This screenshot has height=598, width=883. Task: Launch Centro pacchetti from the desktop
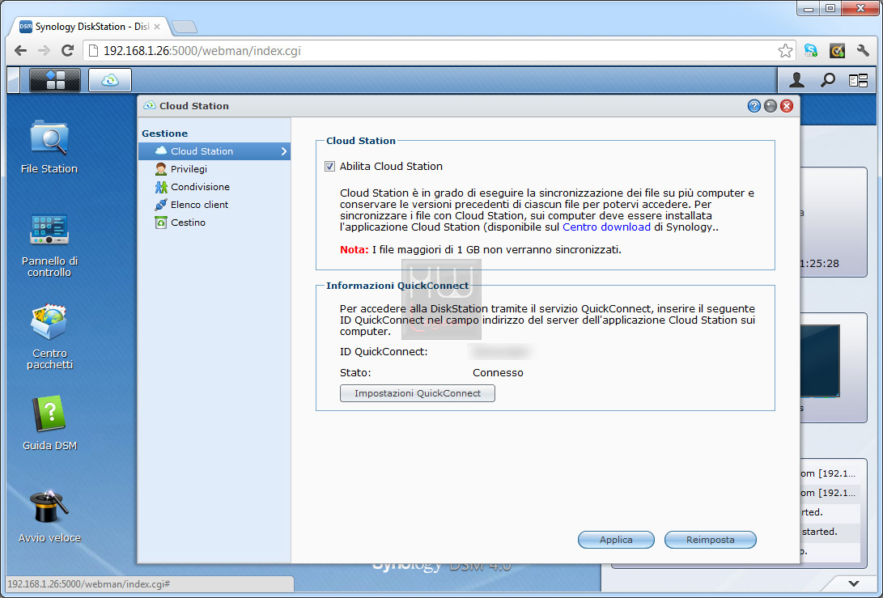49,336
